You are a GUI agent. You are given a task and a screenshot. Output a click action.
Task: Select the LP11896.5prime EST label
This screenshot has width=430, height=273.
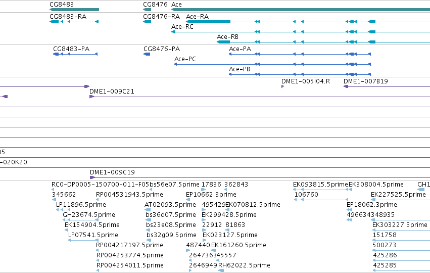(x=81, y=205)
